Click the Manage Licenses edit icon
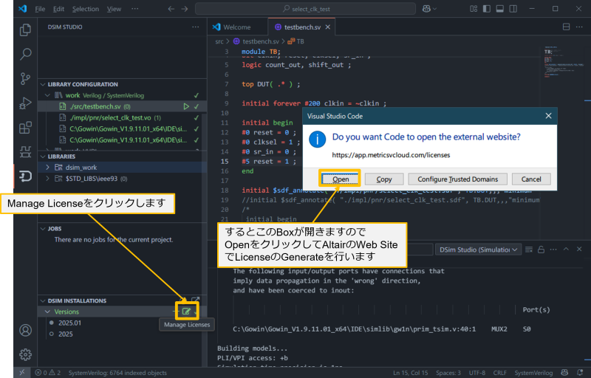 [x=187, y=312]
